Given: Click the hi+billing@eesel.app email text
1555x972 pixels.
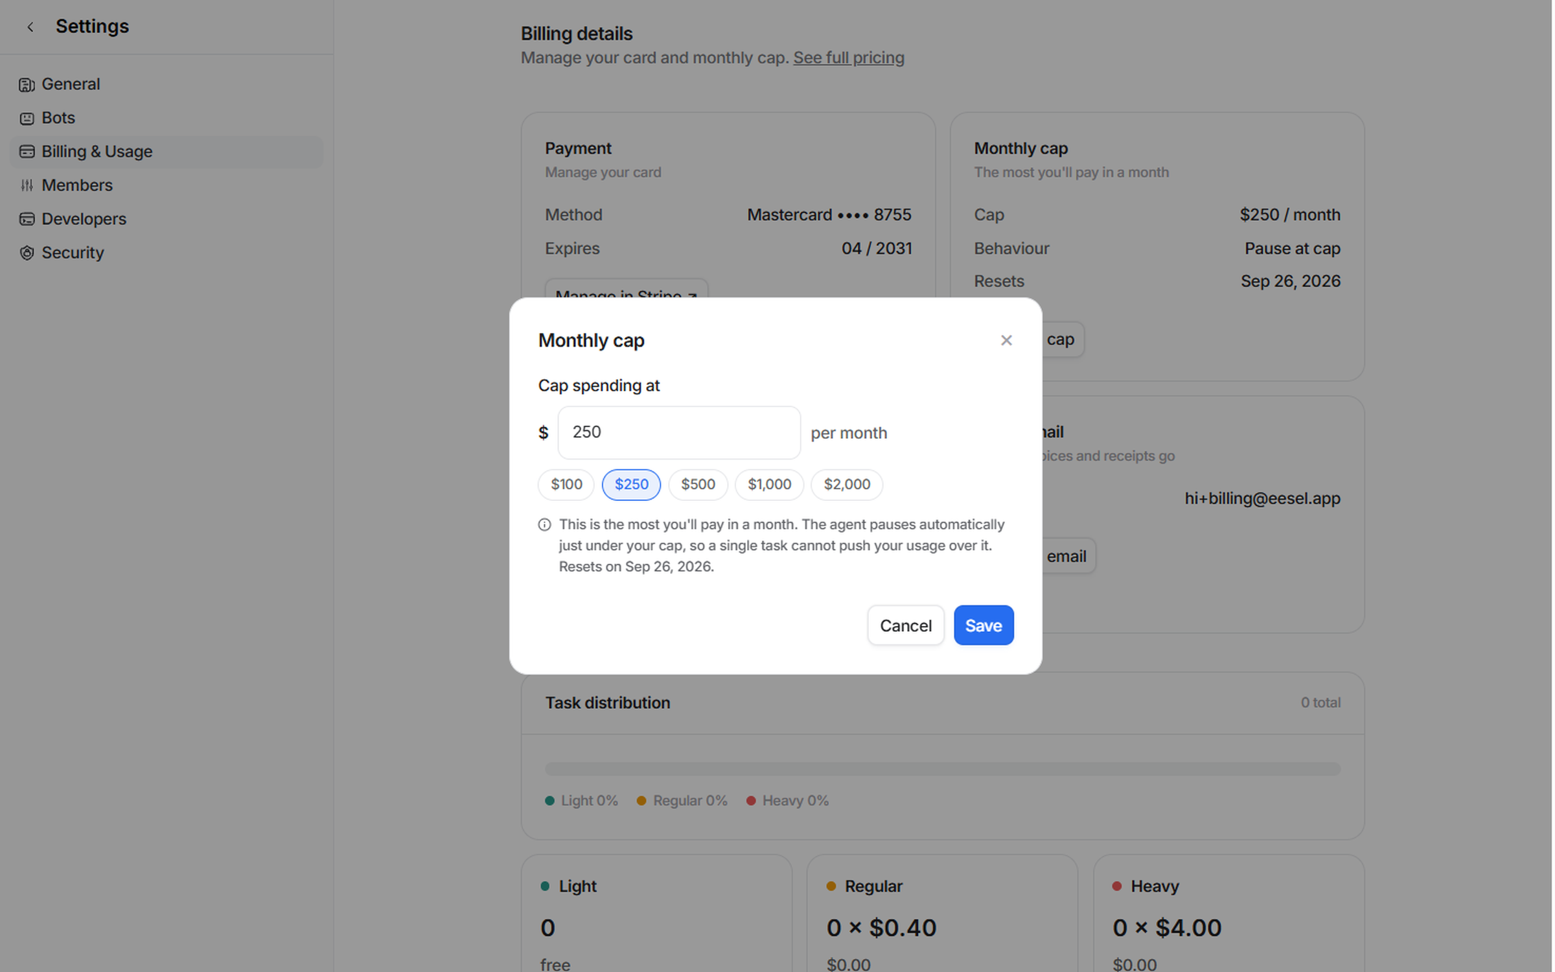Looking at the screenshot, I should [x=1262, y=498].
